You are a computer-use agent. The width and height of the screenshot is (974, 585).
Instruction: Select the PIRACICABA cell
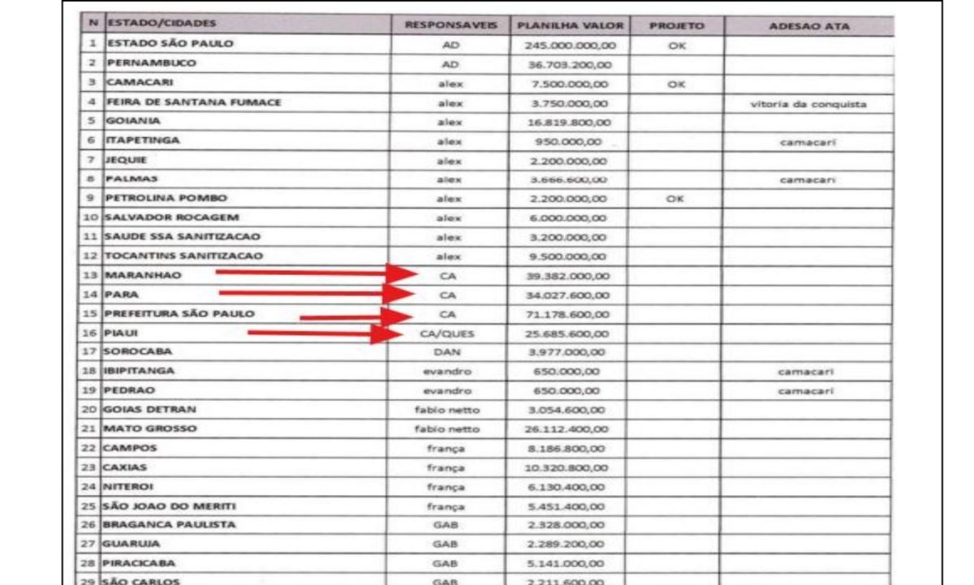tap(139, 563)
